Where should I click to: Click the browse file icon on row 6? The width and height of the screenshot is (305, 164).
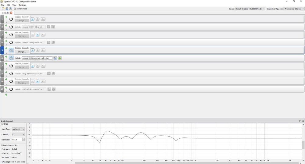(x=55, y=58)
